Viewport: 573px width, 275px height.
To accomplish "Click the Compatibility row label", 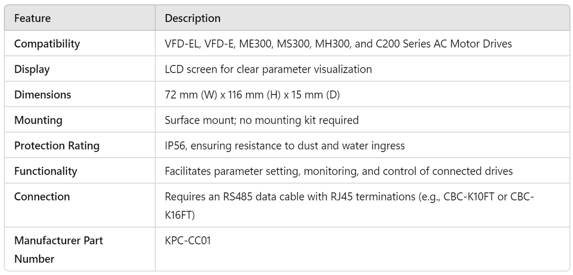I will tap(47, 44).
